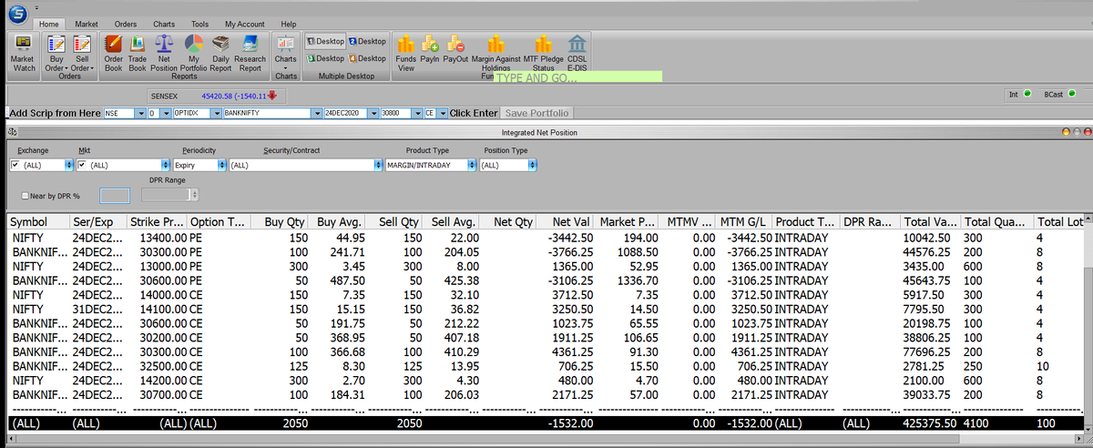Click the Save Portfolio button
Image resolution: width=1093 pixels, height=448 pixels.
(536, 113)
